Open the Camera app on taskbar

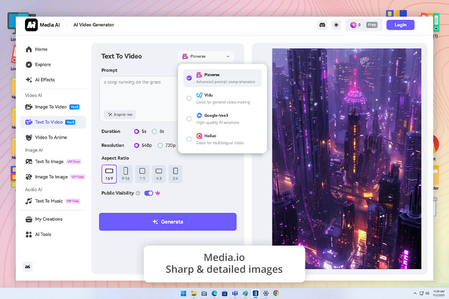pyautogui.click(x=204, y=293)
